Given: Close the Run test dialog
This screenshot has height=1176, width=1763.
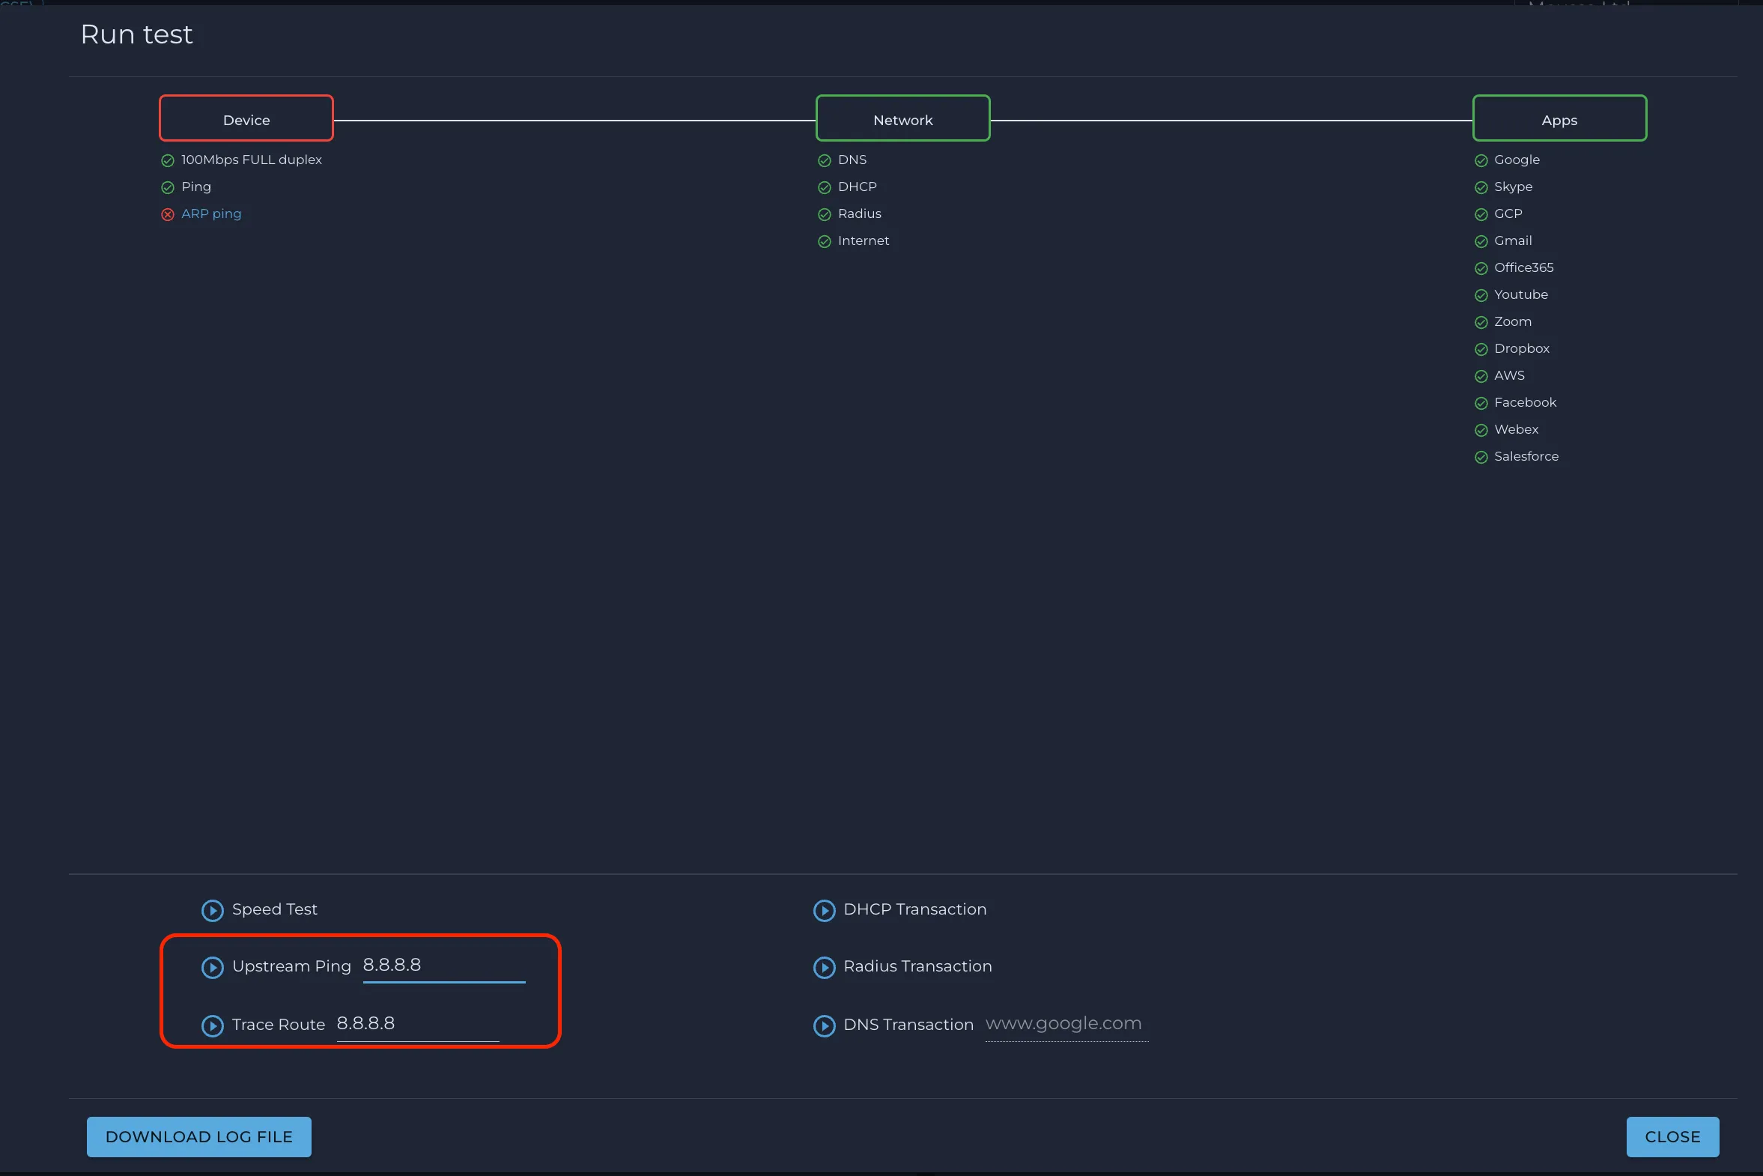Looking at the screenshot, I should pyautogui.click(x=1672, y=1137).
